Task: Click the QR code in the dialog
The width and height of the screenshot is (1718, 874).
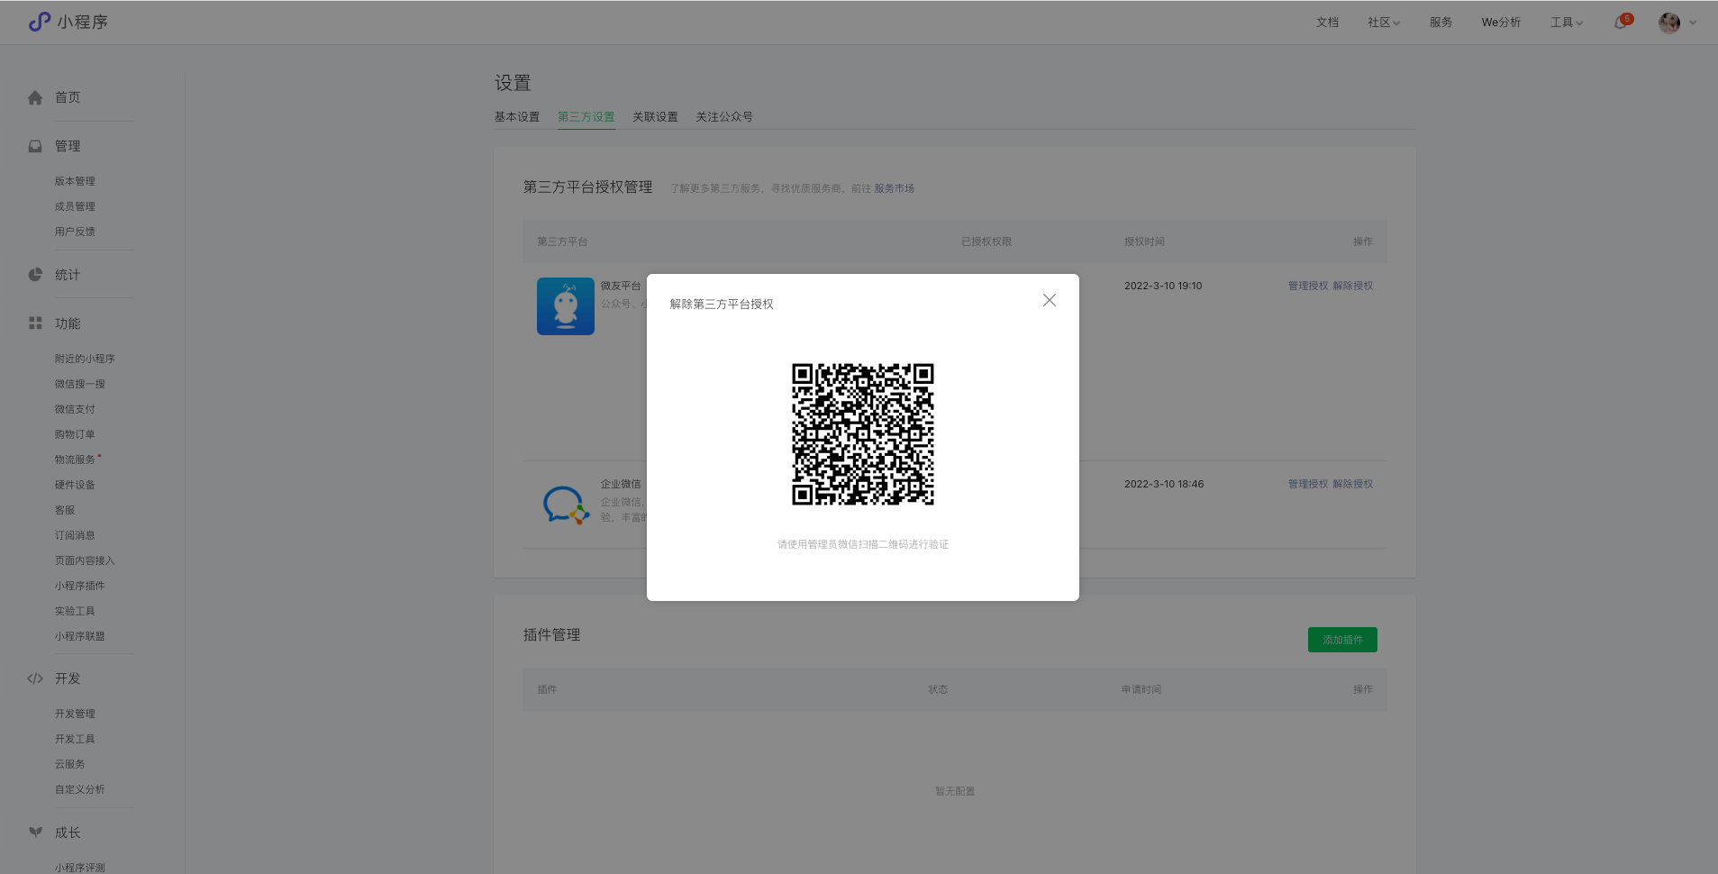Action: point(863,434)
